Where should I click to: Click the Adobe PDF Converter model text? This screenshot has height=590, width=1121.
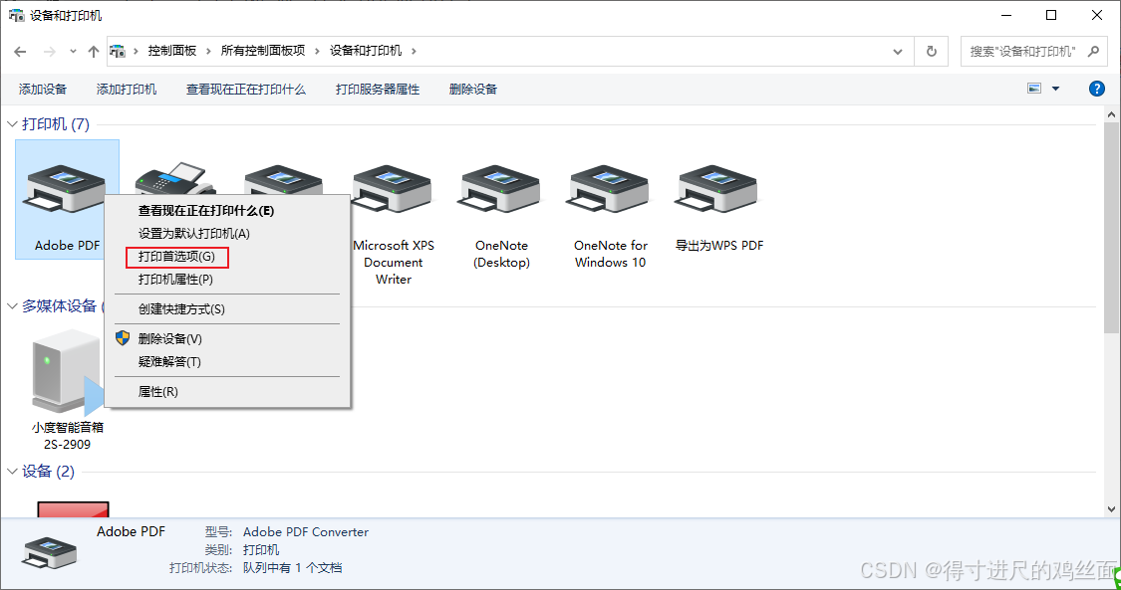pos(306,532)
